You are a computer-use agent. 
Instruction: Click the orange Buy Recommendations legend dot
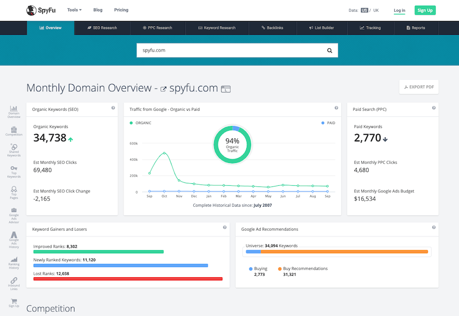[x=280, y=269]
